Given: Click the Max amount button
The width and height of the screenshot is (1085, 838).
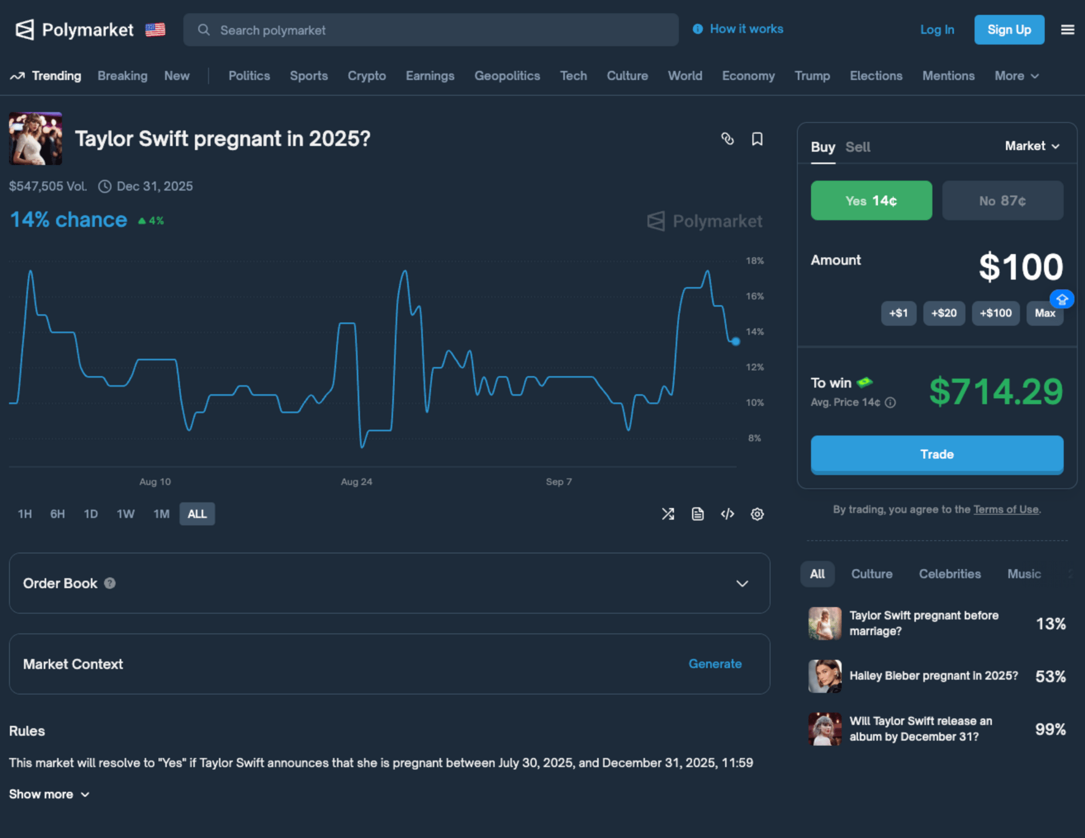Looking at the screenshot, I should pos(1045,313).
